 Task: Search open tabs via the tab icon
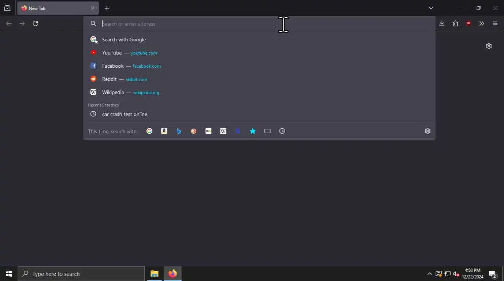coord(267,131)
